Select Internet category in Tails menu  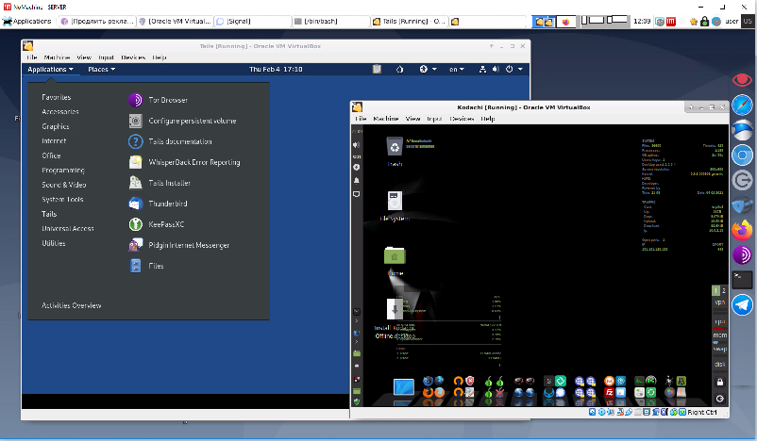54,140
